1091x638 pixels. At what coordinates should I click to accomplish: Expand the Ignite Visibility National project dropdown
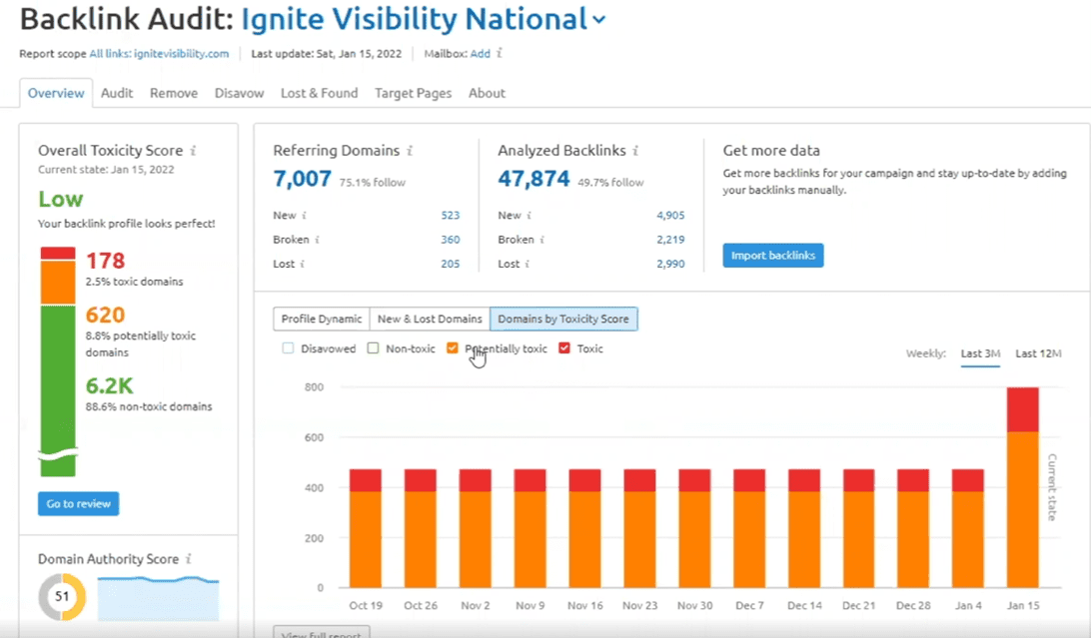[x=598, y=20]
